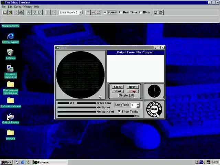Click the Single E.P. button
Image resolution: width=220 pixels, height=165 pixels.
click(x=126, y=96)
